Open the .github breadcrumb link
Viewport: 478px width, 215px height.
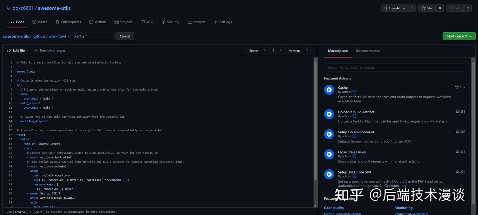click(39, 36)
